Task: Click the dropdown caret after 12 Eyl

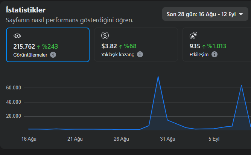Action: (x=241, y=14)
